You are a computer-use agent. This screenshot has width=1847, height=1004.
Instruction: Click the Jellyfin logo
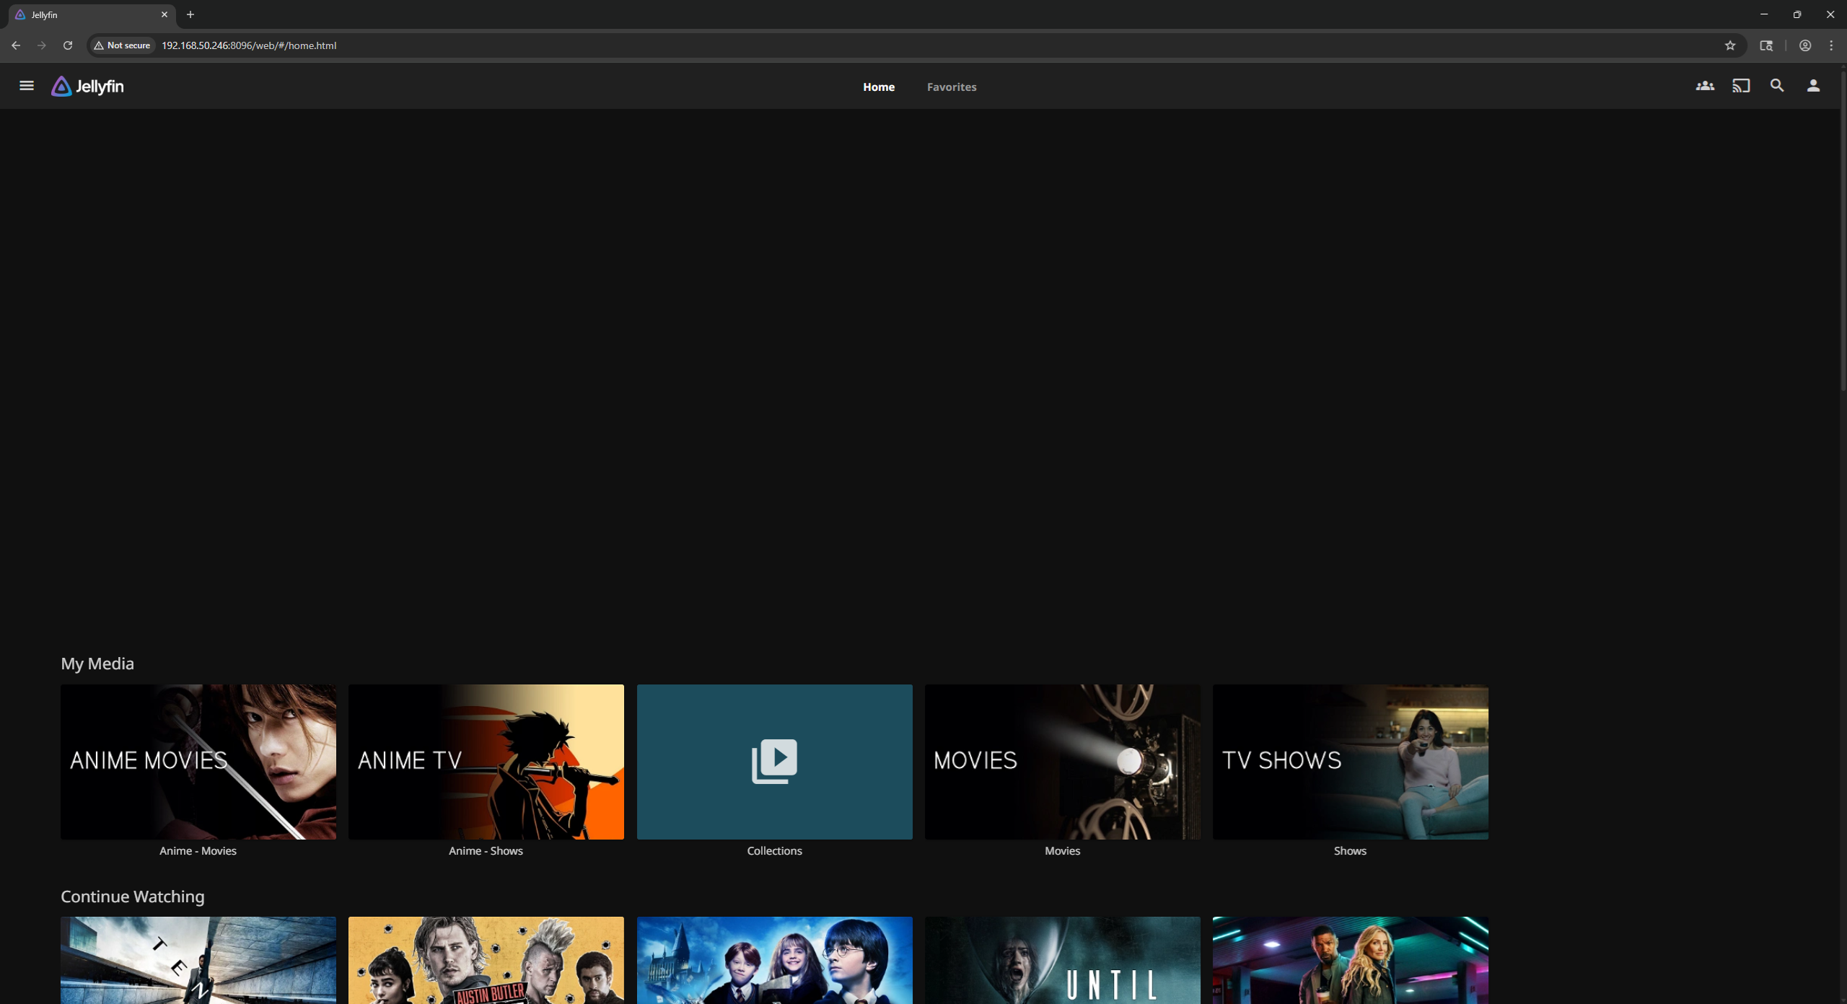[87, 87]
